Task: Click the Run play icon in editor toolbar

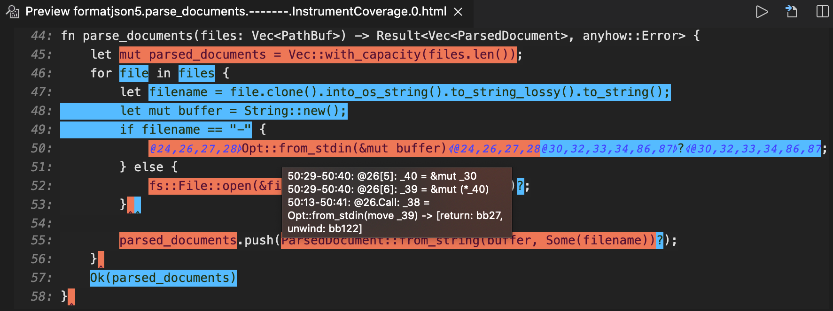Action: coord(762,12)
